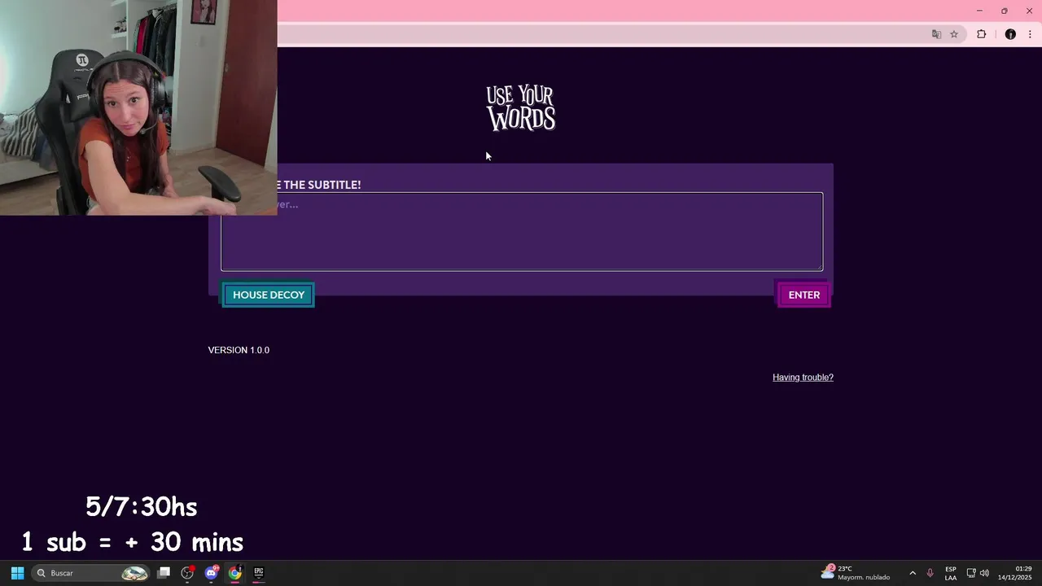This screenshot has height=586, width=1042.
Task: Open the OBS Studio taskbar icon
Action: coord(187,573)
